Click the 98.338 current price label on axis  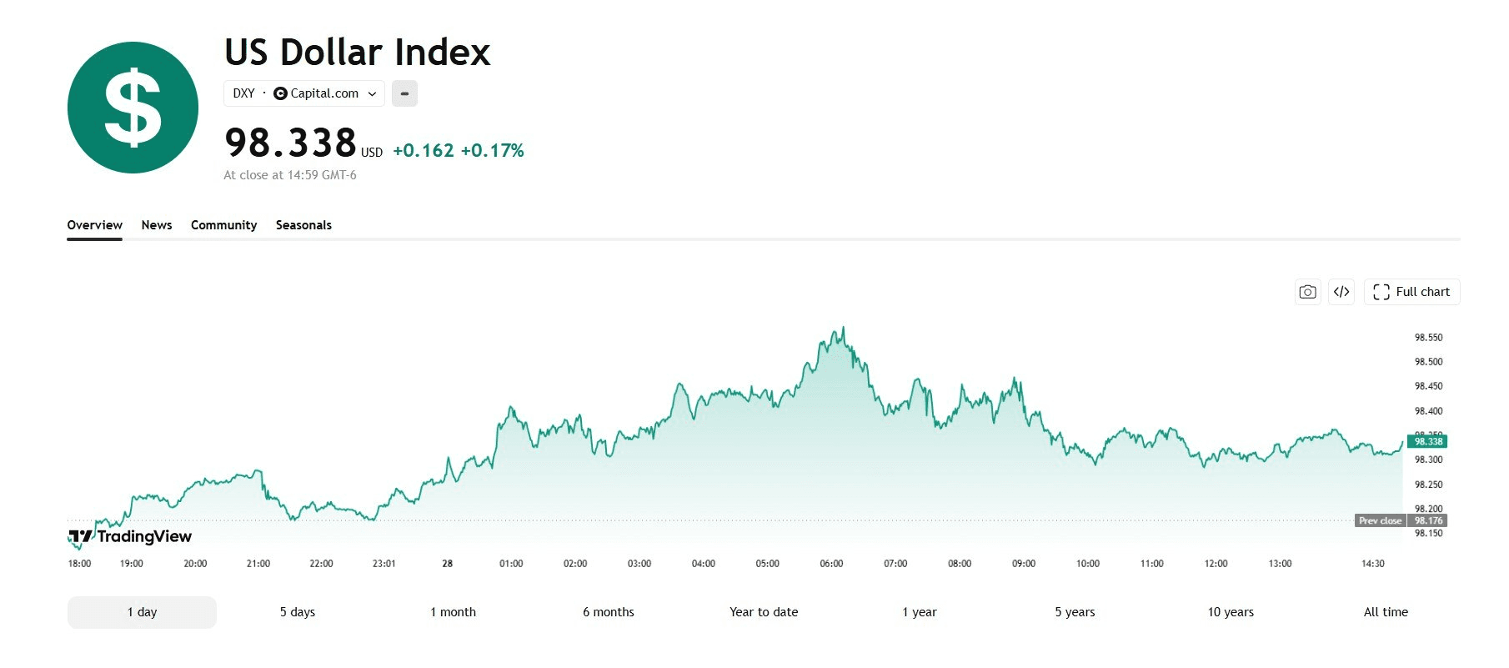(x=1427, y=441)
